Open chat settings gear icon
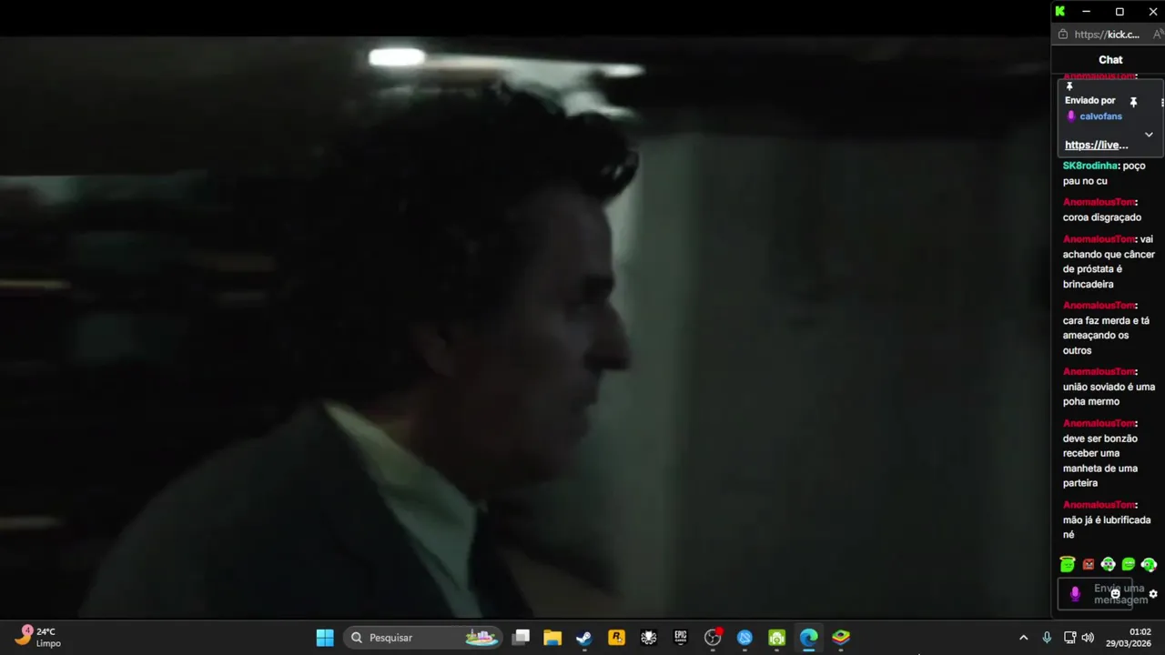The image size is (1165, 655). (x=1153, y=594)
